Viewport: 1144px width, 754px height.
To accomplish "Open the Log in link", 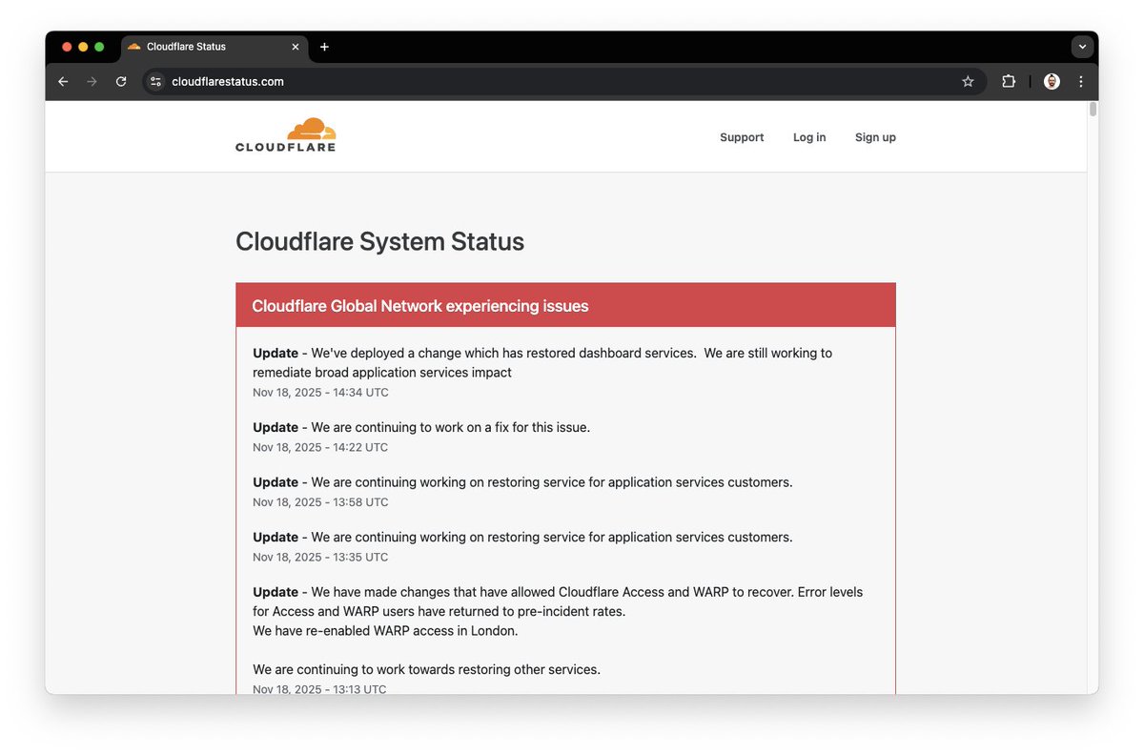I will 809,137.
